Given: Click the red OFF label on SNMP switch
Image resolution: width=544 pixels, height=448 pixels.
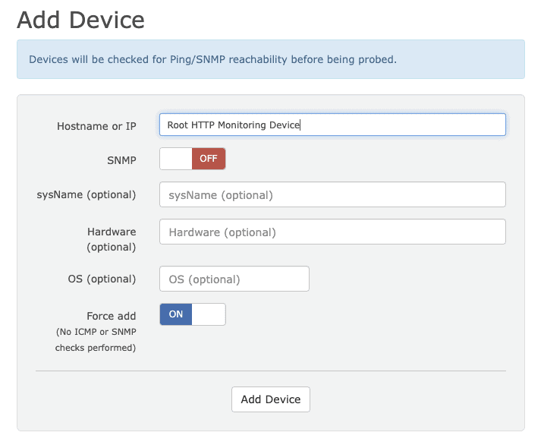Looking at the screenshot, I should tap(209, 159).
